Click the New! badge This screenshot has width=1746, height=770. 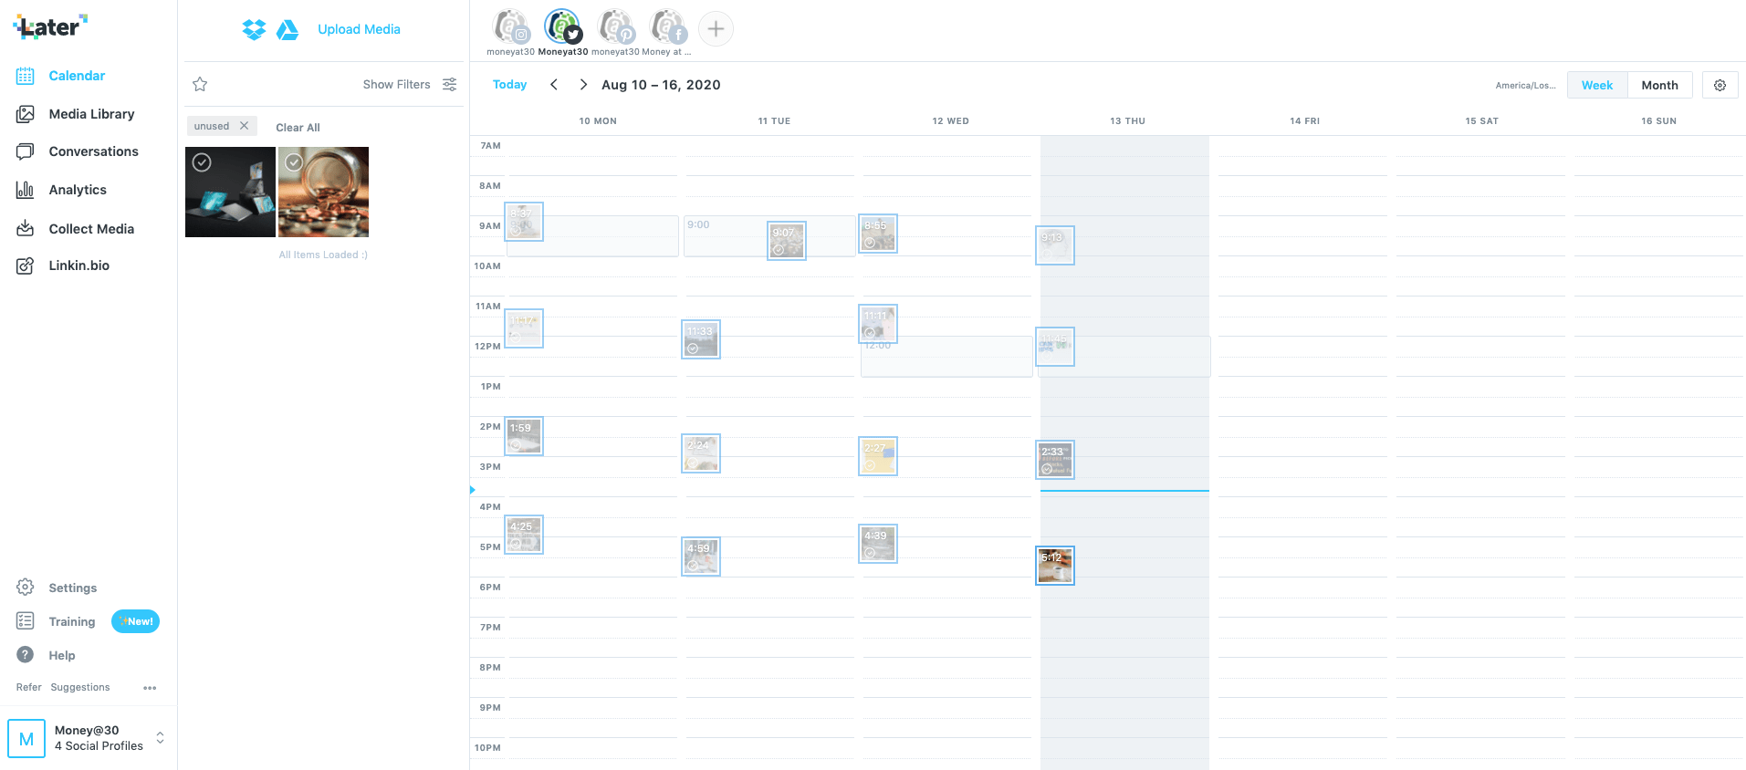coord(135,621)
